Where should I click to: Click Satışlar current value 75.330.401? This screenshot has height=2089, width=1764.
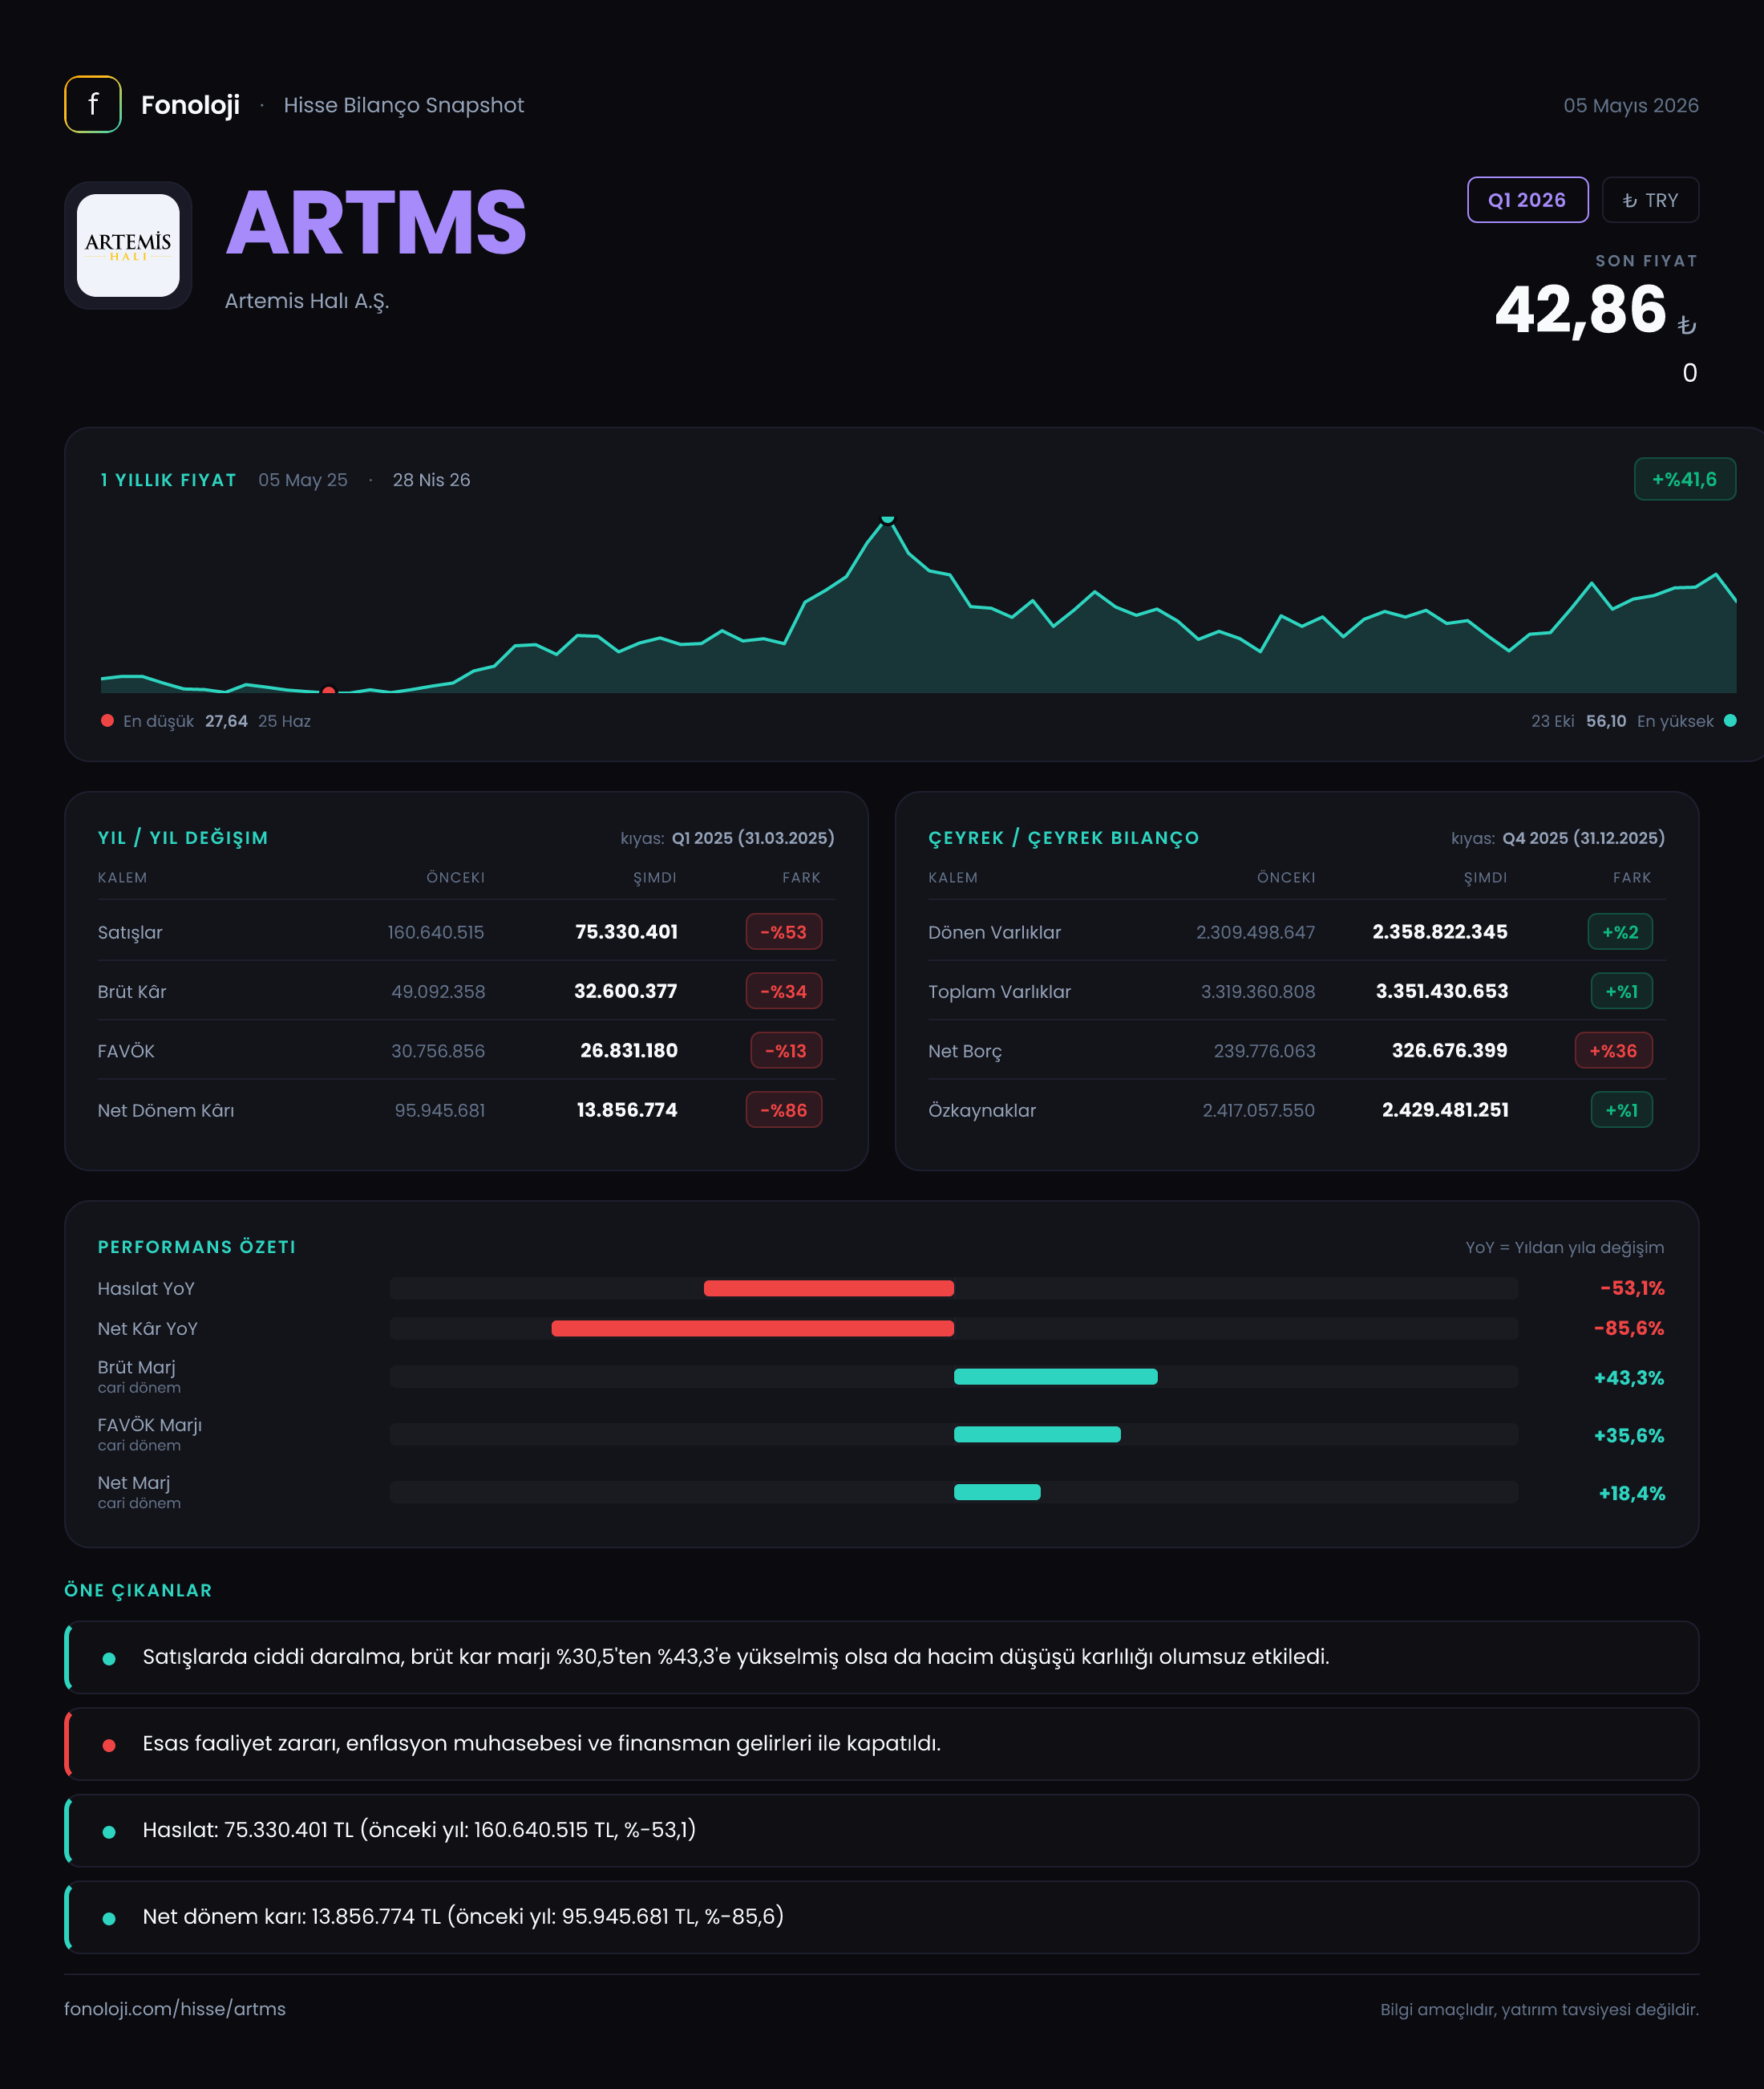[626, 931]
